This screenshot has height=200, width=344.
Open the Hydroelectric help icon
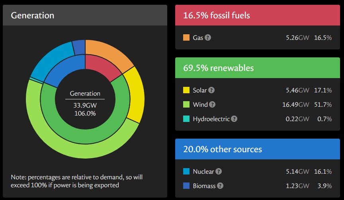click(234, 119)
